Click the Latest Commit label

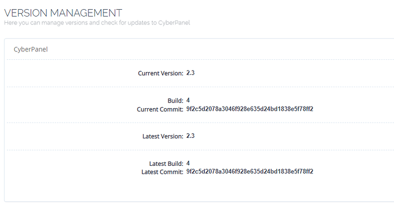tap(162, 172)
